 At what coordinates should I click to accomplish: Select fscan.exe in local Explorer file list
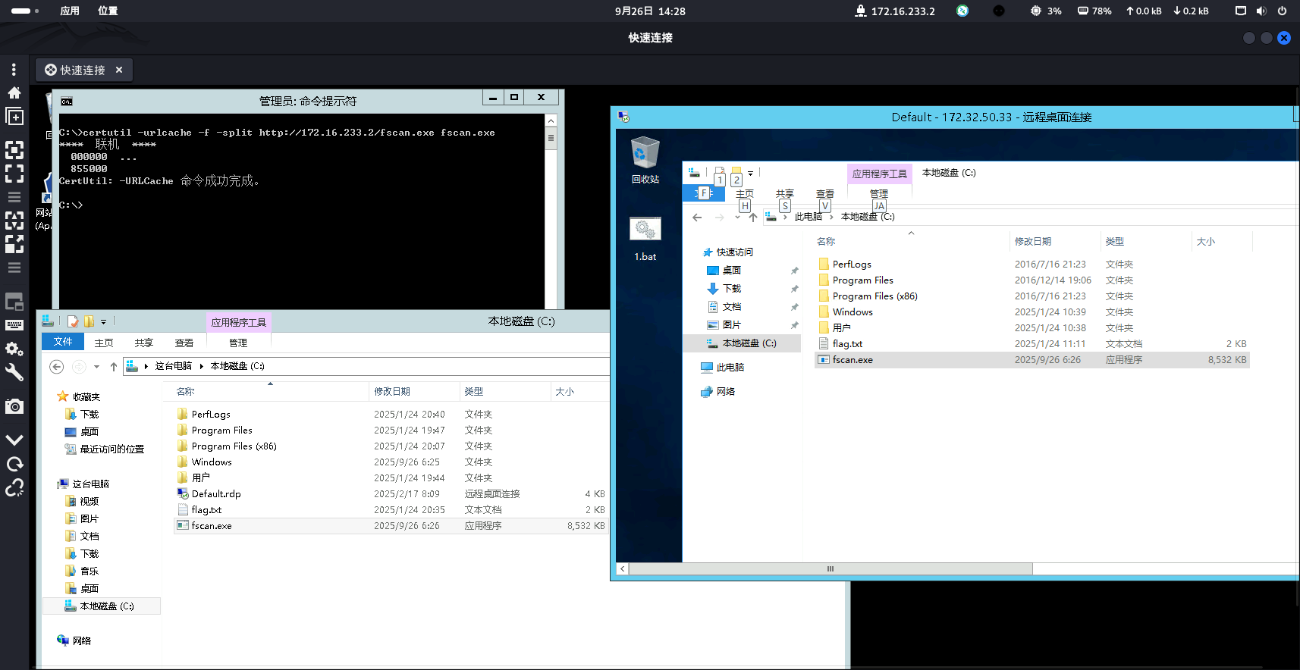391,525
